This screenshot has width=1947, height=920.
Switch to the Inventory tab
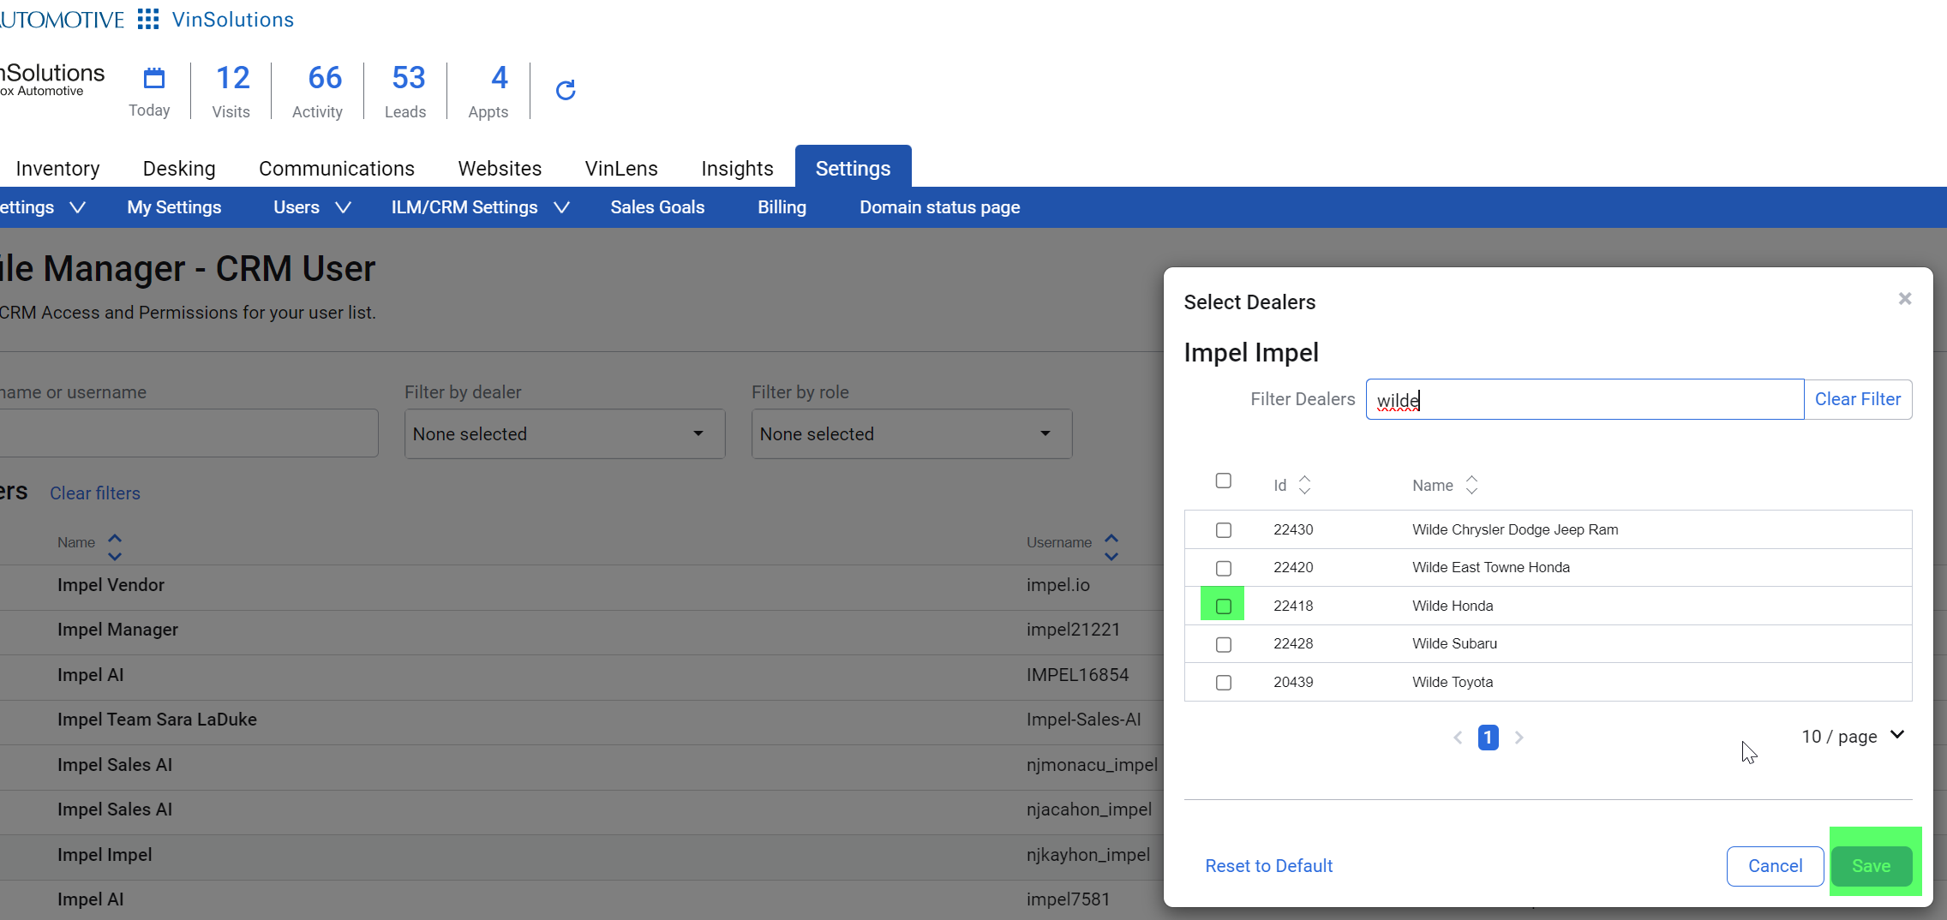pyautogui.click(x=57, y=168)
